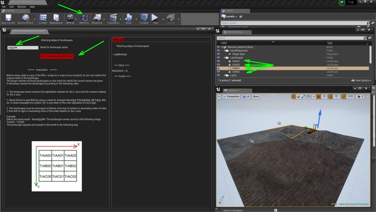Open the Perspective view mode dropdown

[231, 96]
